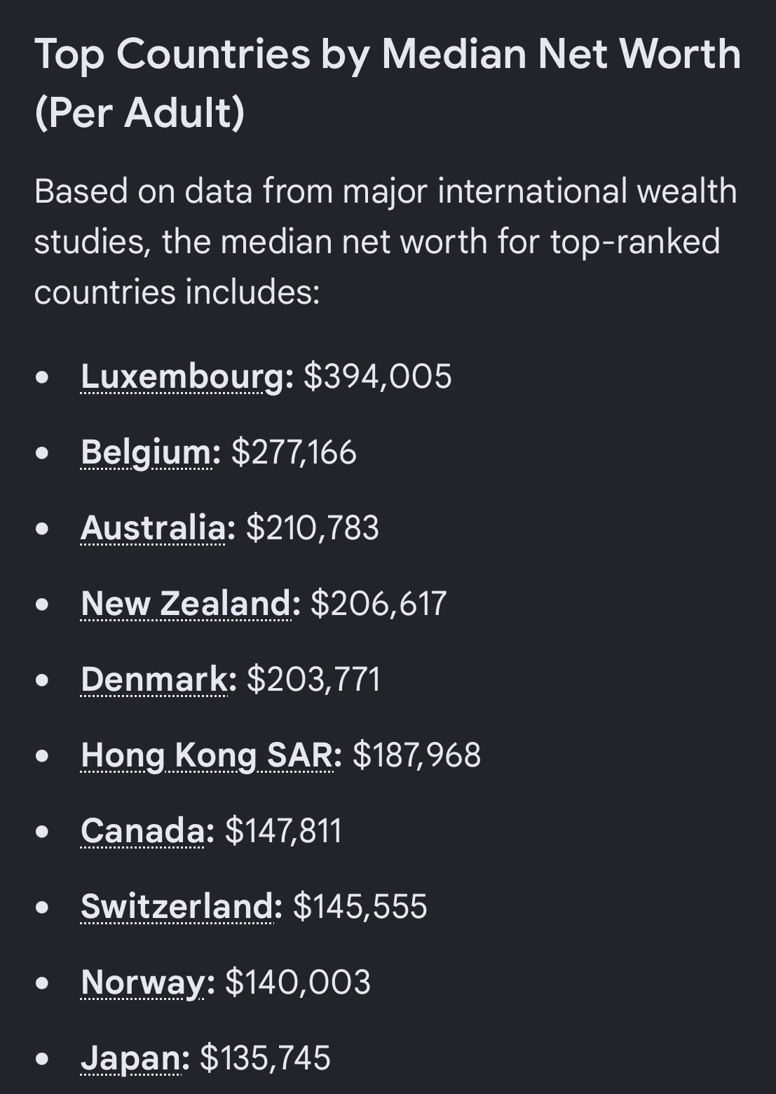Viewport: 776px width, 1094px height.
Task: Open the Denmark link
Action: pyautogui.click(x=154, y=680)
